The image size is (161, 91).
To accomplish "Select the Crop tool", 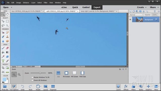I will pos(3,68).
